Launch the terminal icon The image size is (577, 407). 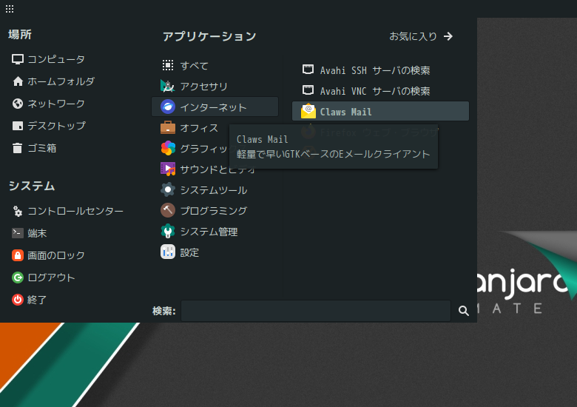coord(18,233)
